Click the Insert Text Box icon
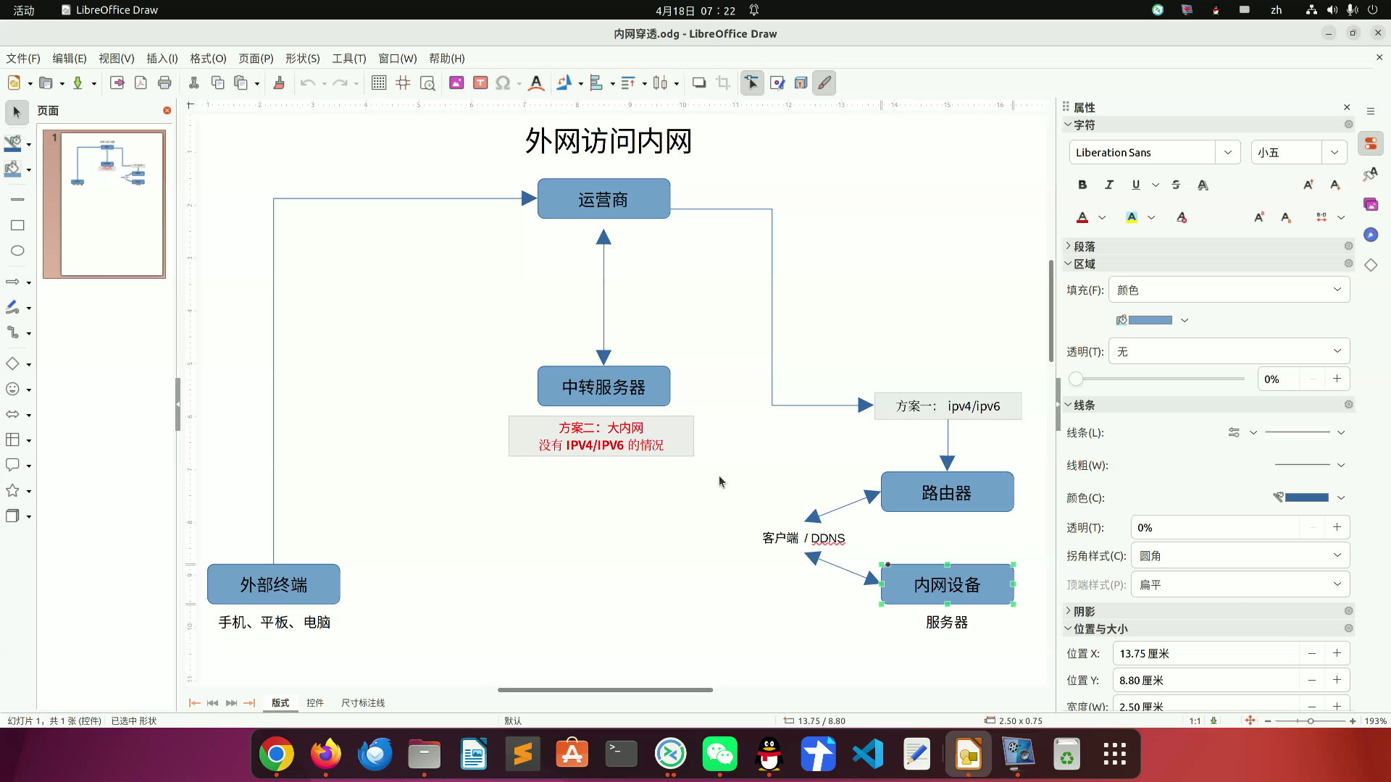 (x=480, y=83)
